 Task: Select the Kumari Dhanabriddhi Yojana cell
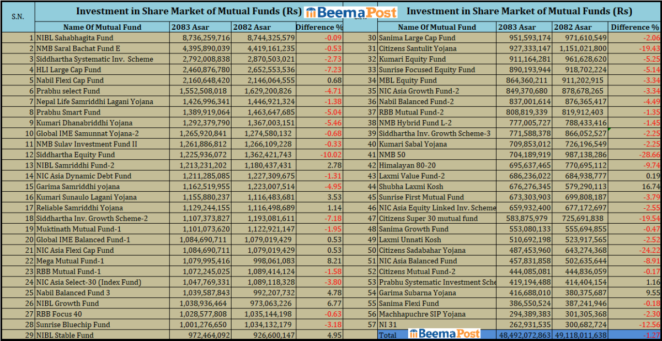[x=102, y=123]
